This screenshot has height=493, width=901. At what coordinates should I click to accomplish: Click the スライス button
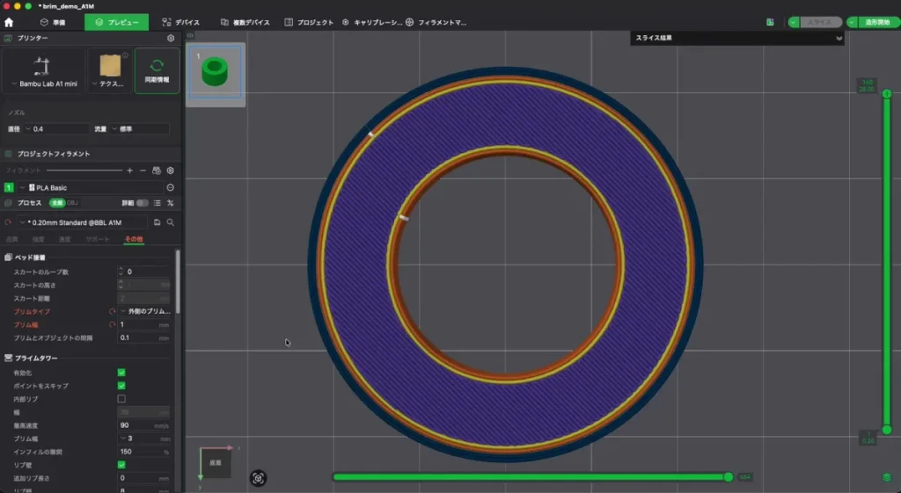coord(820,22)
